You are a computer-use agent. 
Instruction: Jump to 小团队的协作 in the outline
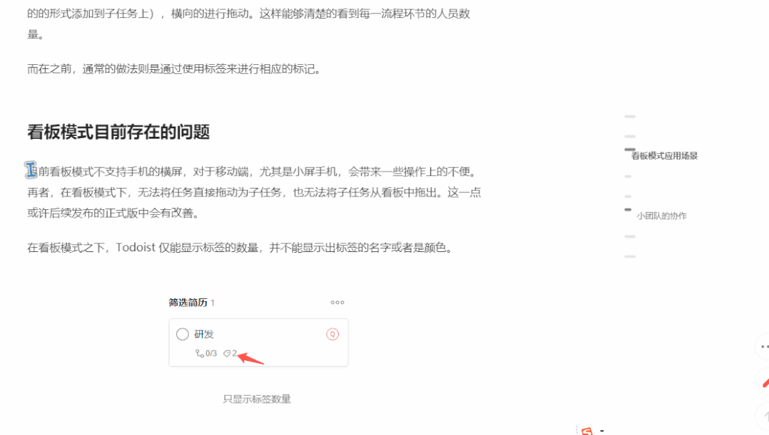pos(661,216)
